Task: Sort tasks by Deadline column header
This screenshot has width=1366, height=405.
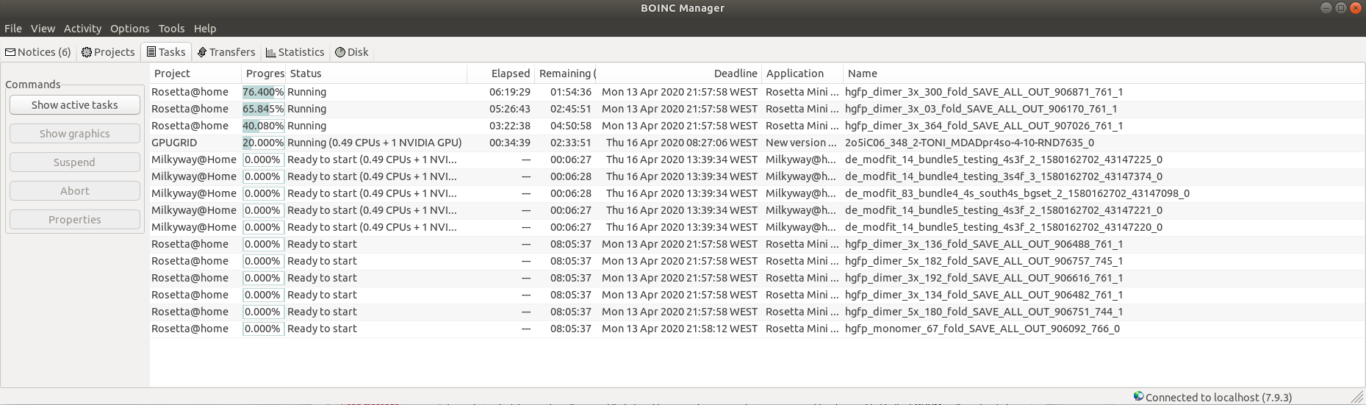Action: pos(735,74)
